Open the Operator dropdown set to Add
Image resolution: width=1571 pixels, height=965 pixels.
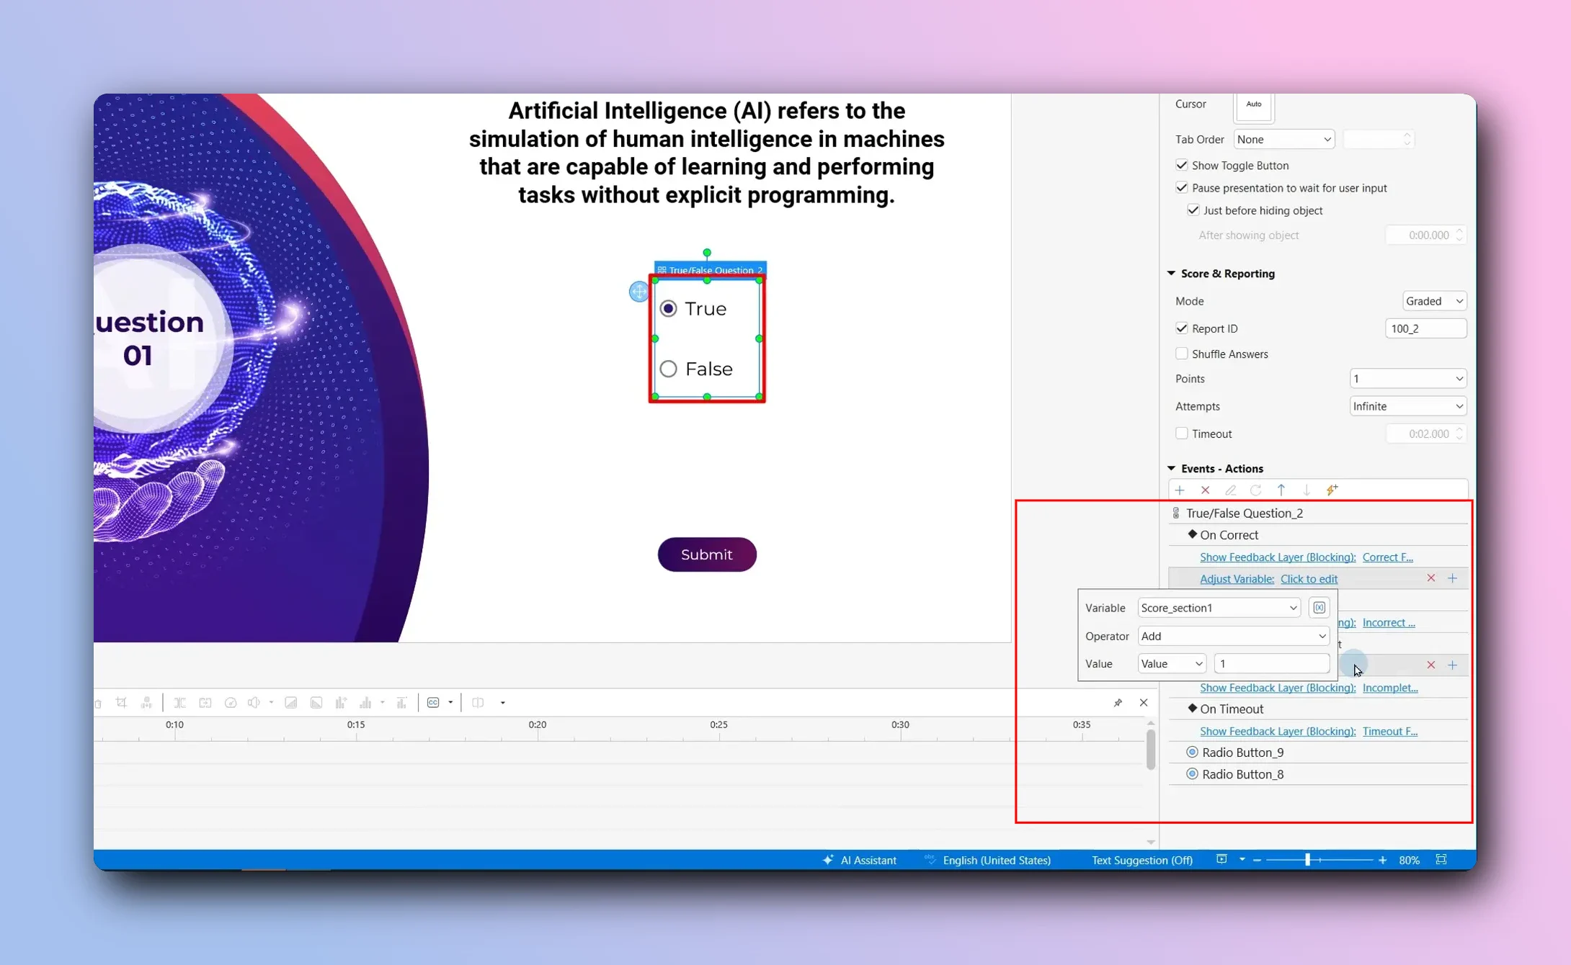tap(1233, 636)
